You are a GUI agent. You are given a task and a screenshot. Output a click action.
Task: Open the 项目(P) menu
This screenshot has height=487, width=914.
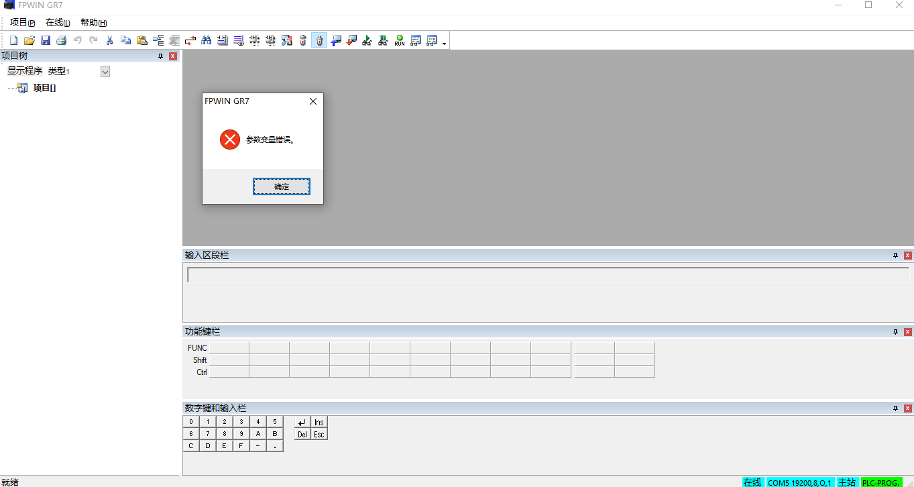tap(22, 23)
